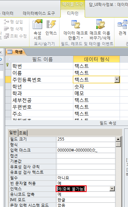Click the row selector for 주민등록번호
The image size is (128, 207).
8,79
